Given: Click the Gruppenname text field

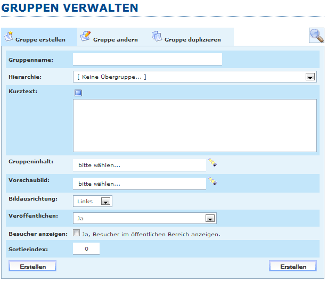Looking at the screenshot, I should [148, 59].
